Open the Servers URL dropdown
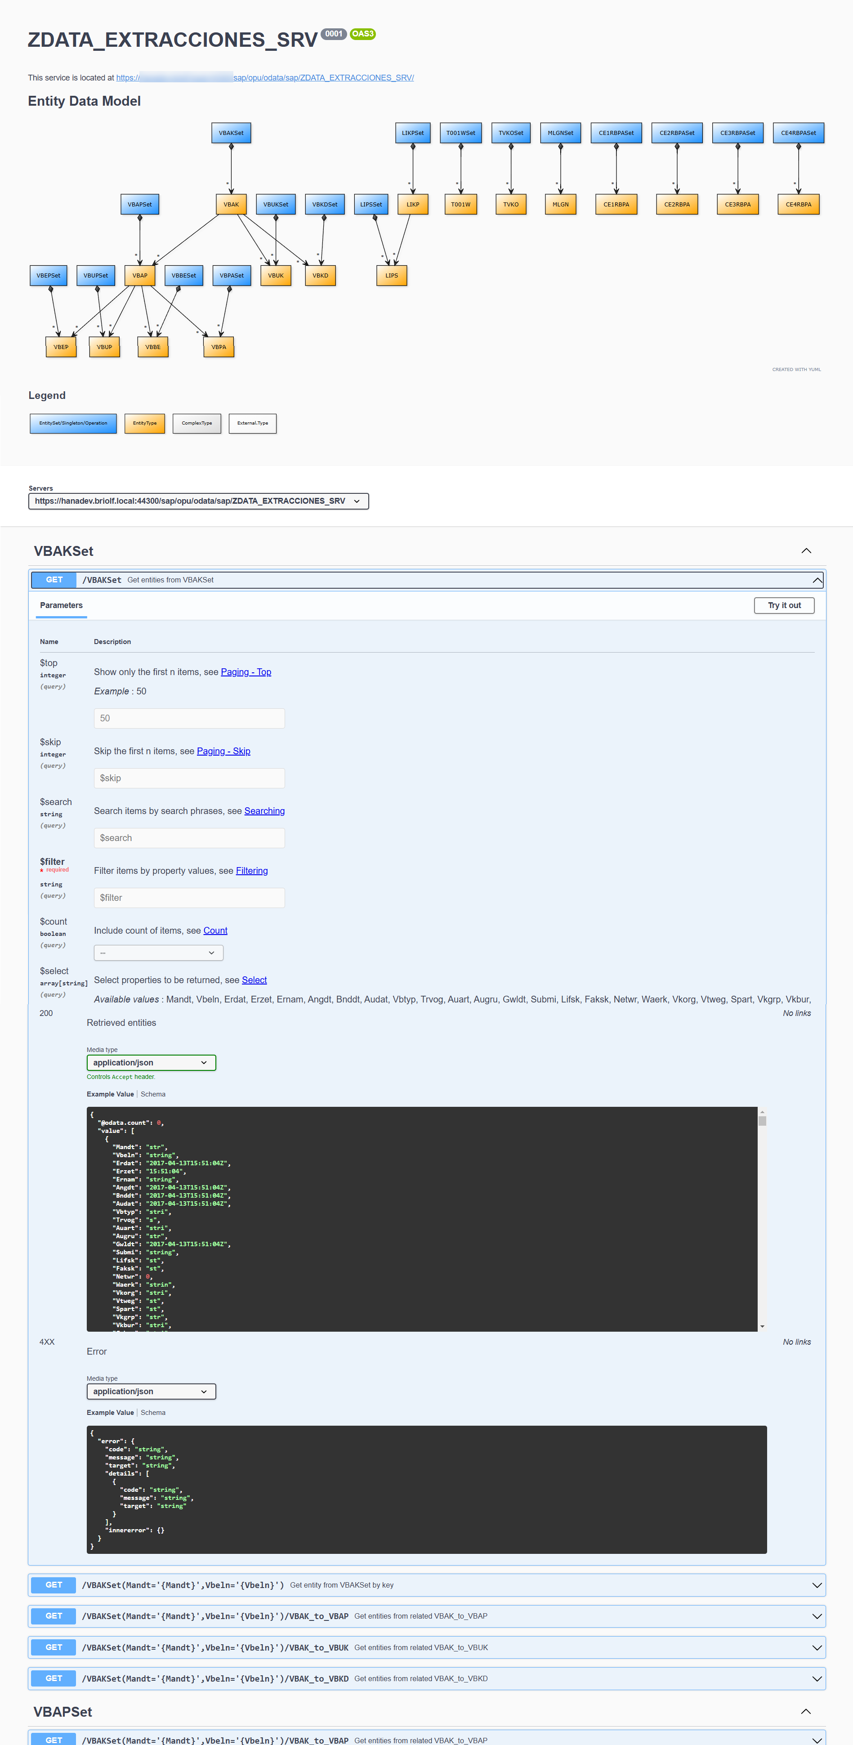Viewport: 853px width, 1745px height. pyautogui.click(x=198, y=501)
